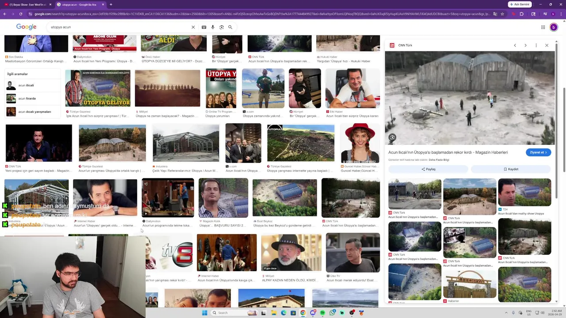Open the sunset silhouettes Milliyet thumbnail
Screen dimensions: 566x318
pos(167,88)
